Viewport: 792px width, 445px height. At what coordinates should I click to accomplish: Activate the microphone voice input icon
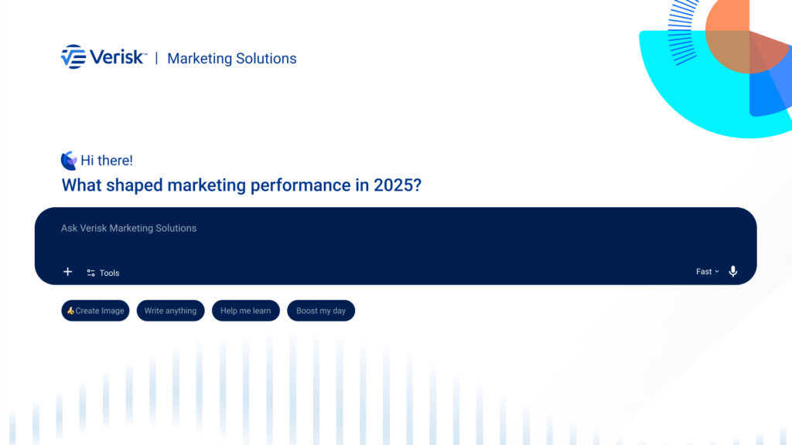point(733,271)
